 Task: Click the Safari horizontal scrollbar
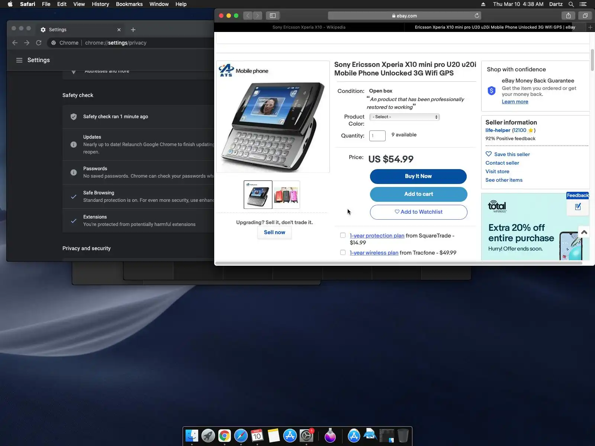point(399,263)
